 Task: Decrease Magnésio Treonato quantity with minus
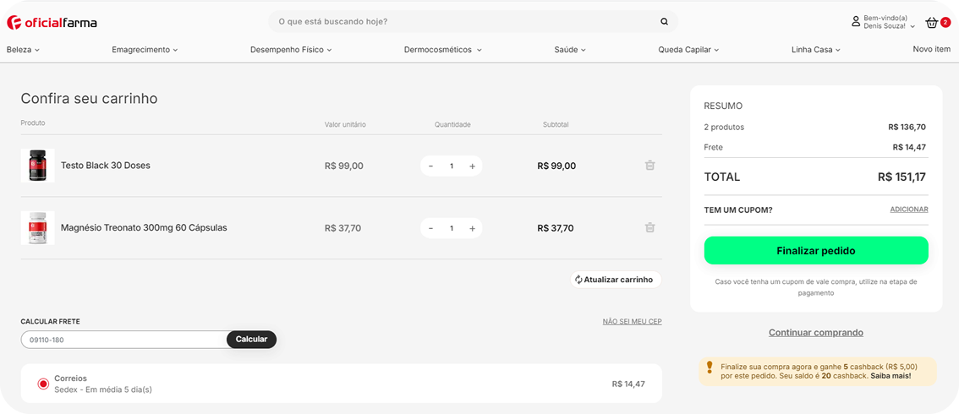(431, 228)
